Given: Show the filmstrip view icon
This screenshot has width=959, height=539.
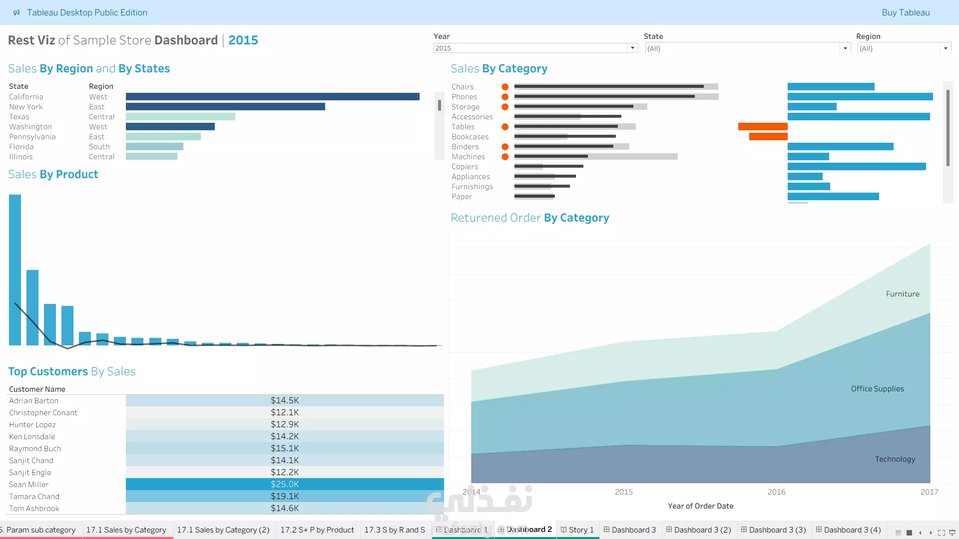Looking at the screenshot, I should (898, 533).
